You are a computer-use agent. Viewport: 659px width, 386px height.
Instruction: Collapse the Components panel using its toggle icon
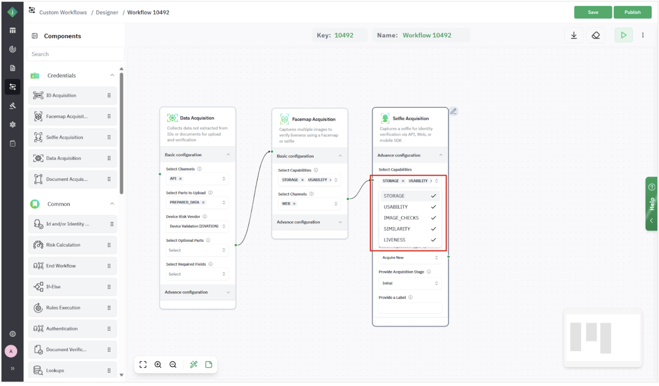[x=35, y=36]
